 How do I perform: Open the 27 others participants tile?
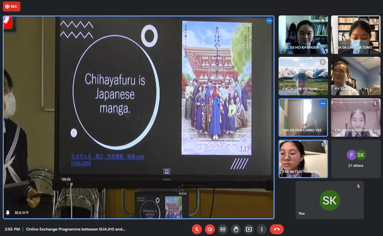356,159
